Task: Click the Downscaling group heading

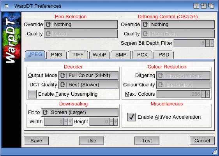Action: coord(74,104)
